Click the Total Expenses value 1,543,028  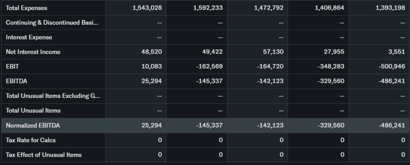click(x=147, y=8)
